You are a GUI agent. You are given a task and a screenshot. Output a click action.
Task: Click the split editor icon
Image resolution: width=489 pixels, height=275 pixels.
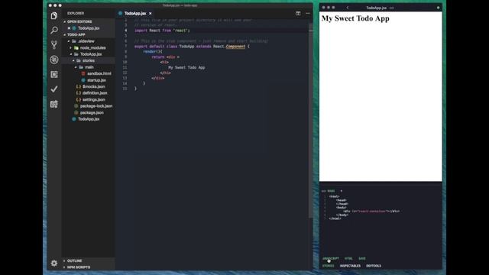pyautogui.click(x=298, y=14)
